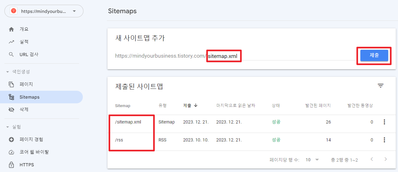Click the pages icon beside 페이지
This screenshot has height=172, width=398.
[11, 84]
